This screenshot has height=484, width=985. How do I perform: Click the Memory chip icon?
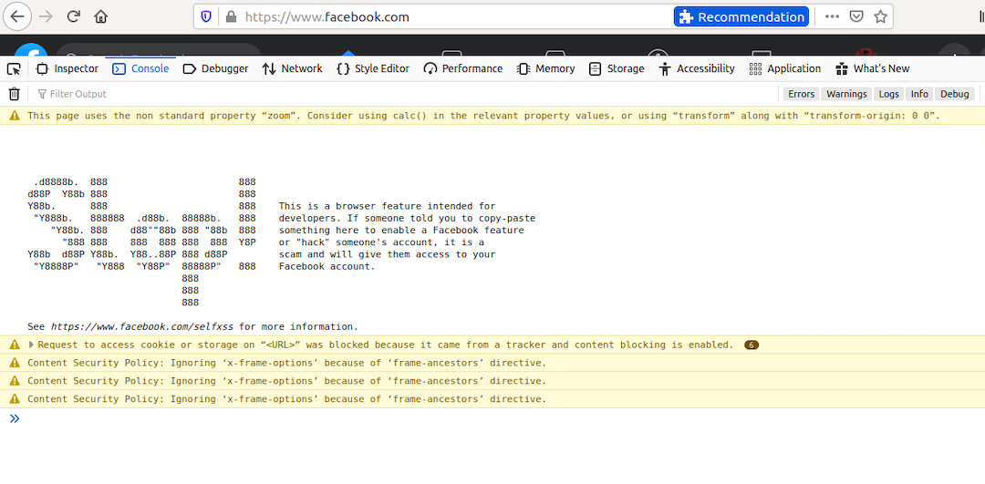click(x=523, y=69)
